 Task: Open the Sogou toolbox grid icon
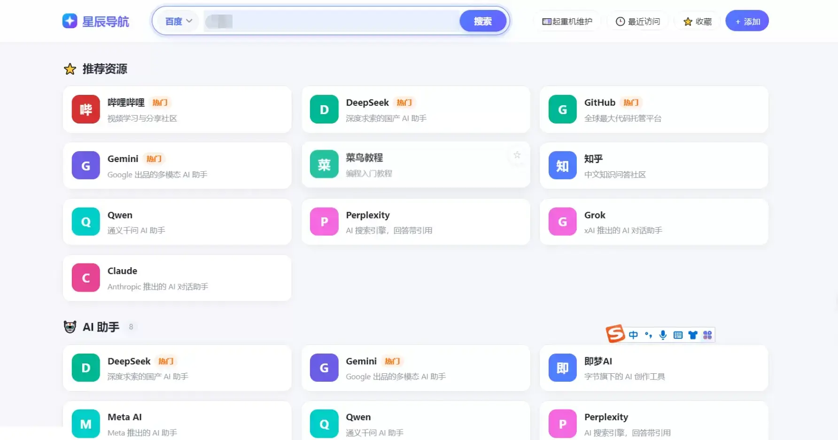[707, 335]
